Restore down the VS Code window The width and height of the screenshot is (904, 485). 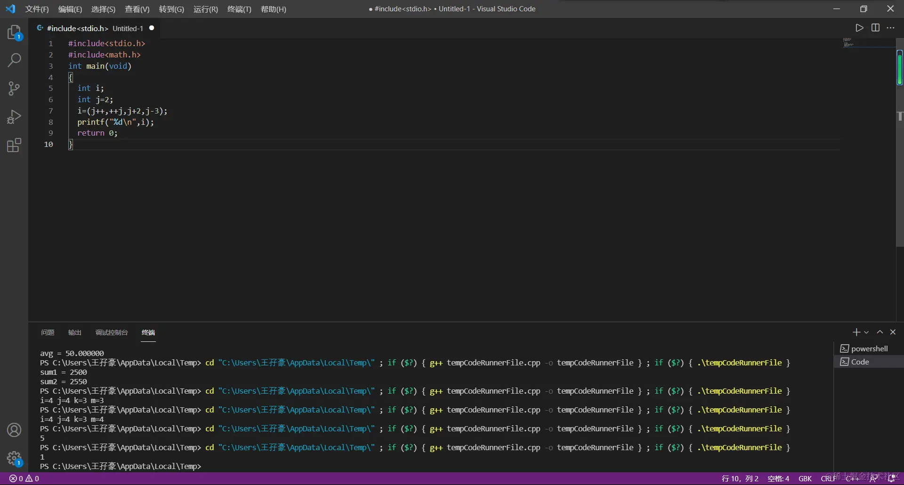pos(864,9)
